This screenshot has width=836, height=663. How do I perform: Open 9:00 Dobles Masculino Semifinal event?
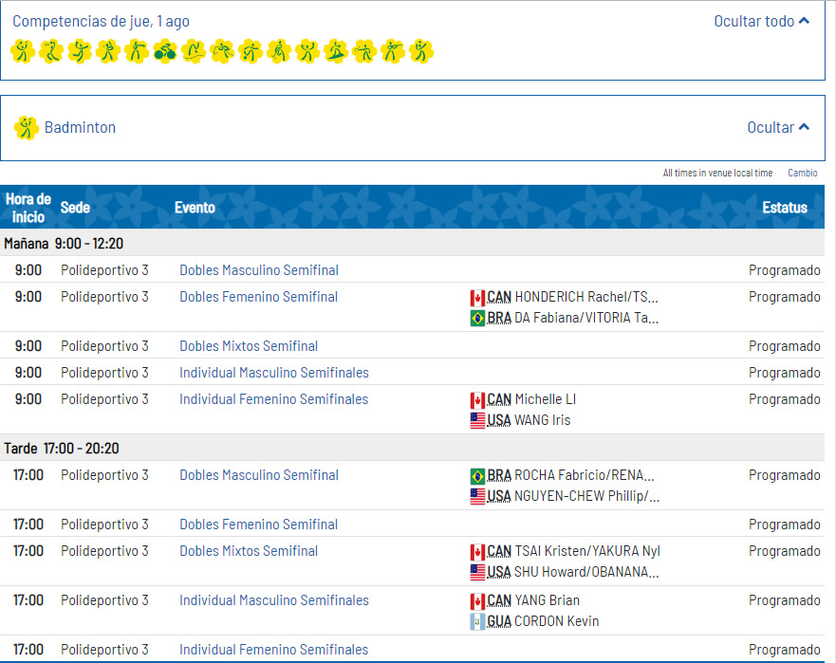tap(259, 270)
